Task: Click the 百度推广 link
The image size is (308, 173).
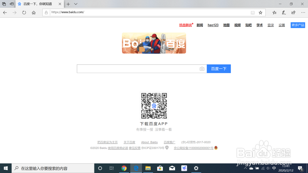Action: tap(169, 142)
